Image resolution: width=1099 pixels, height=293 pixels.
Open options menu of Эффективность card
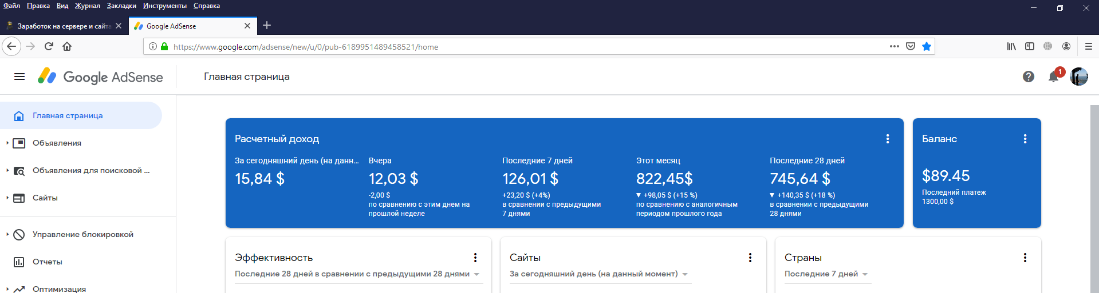[x=475, y=258]
